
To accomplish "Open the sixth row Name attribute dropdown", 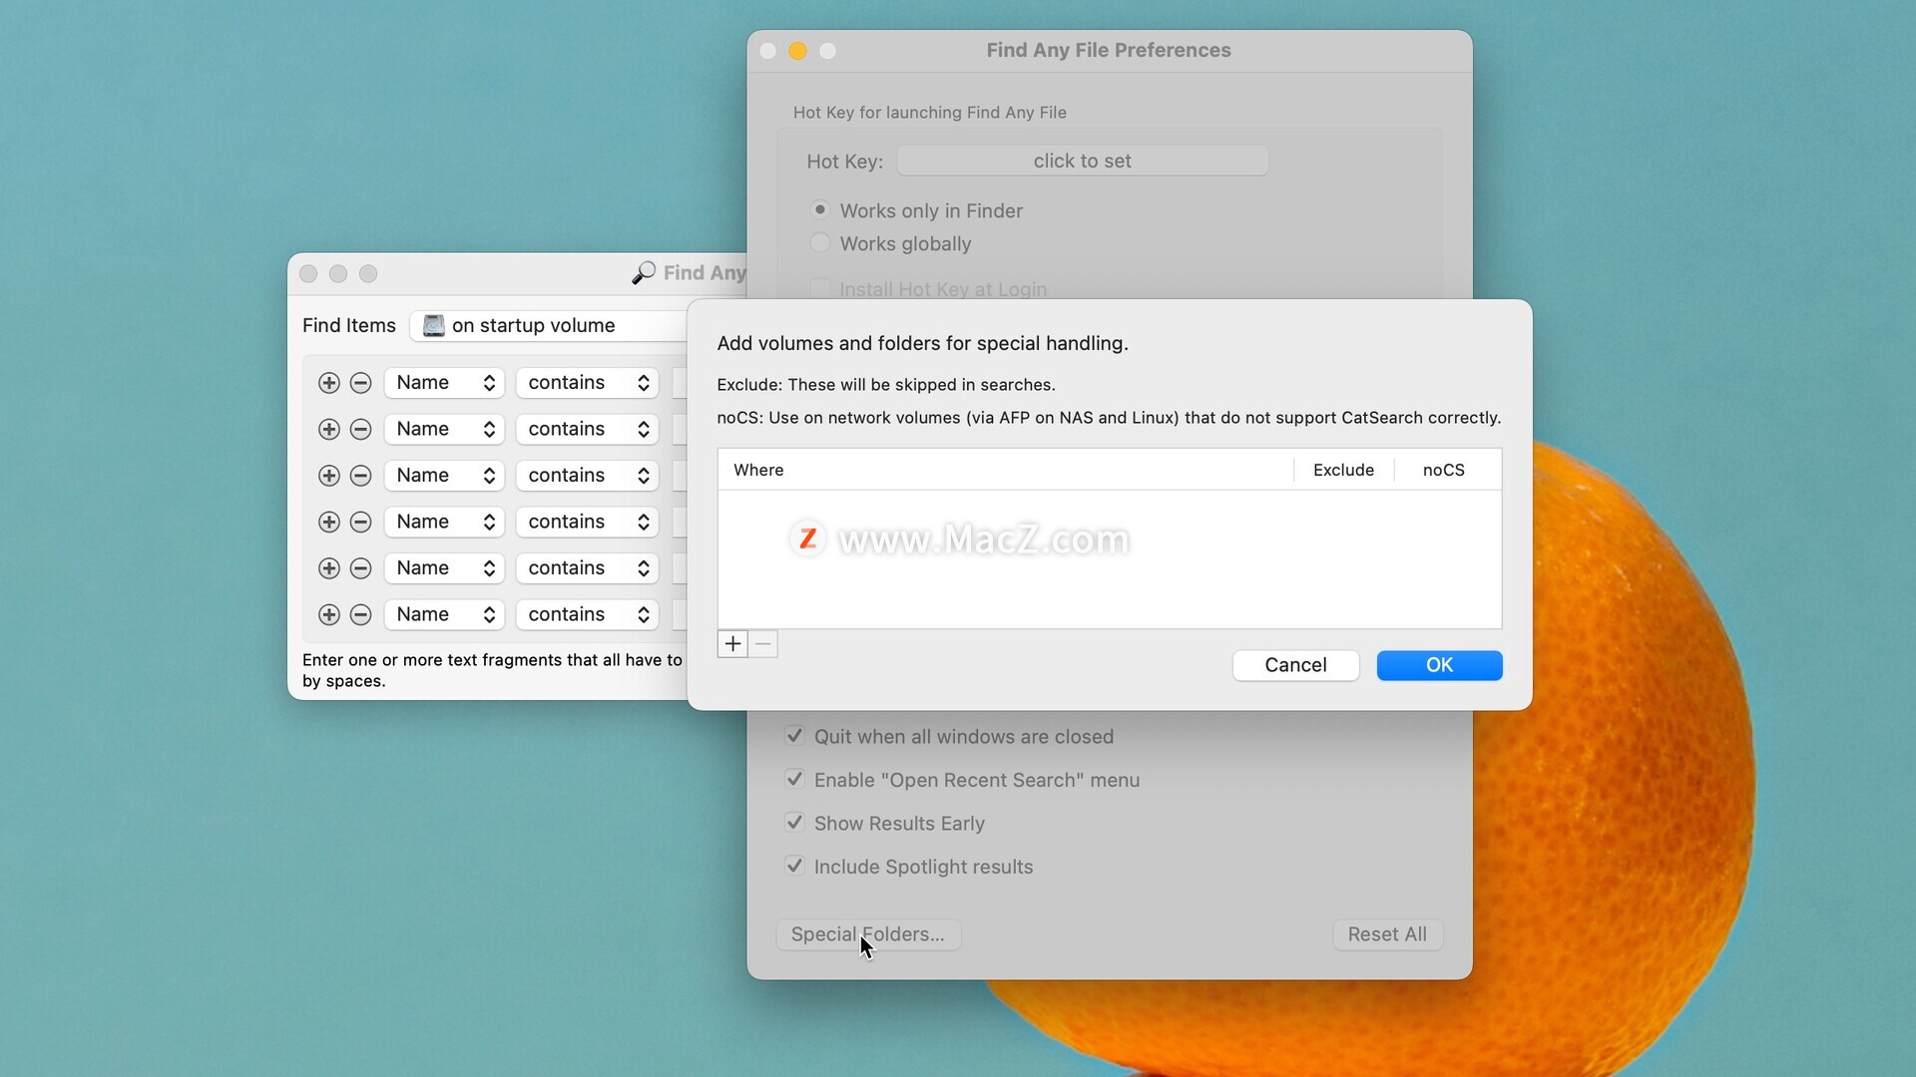I will (x=444, y=614).
